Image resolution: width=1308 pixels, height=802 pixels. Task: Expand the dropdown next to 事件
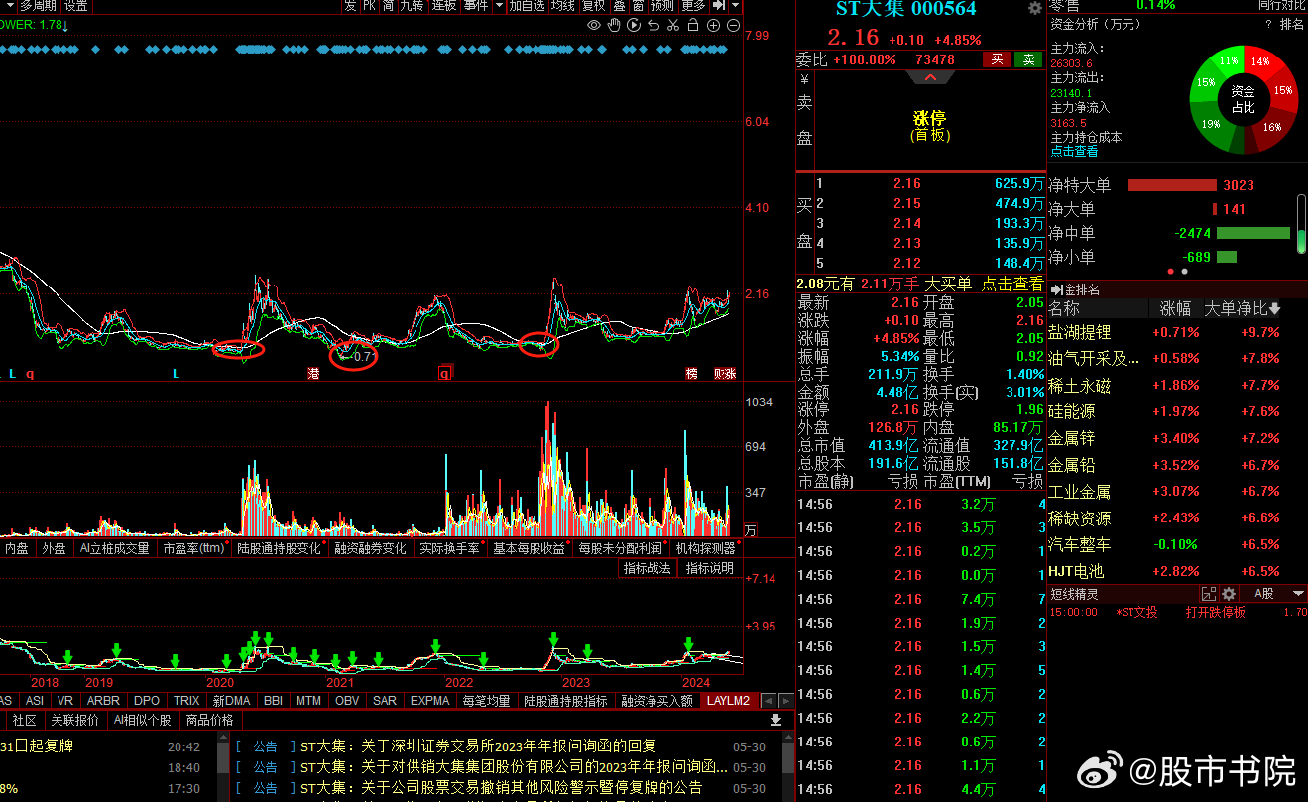click(x=499, y=6)
